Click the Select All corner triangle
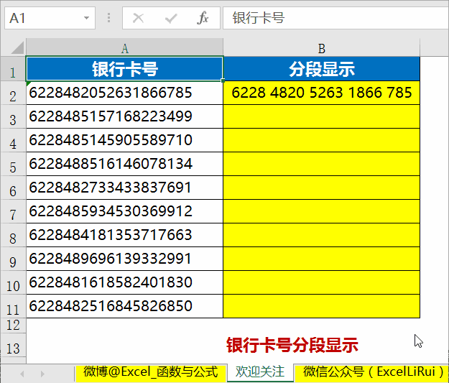 17,47
